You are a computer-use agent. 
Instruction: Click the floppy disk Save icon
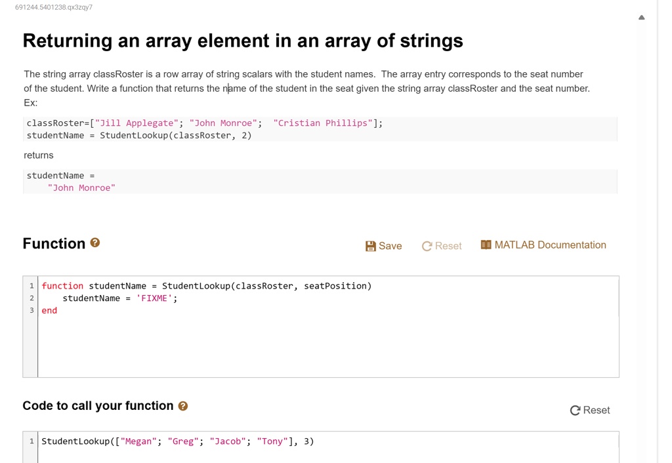click(370, 245)
